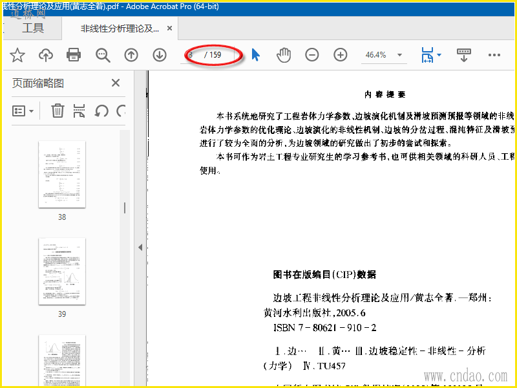517x388 pixels.
Task: Zoom in with plus button
Action: pyautogui.click(x=341, y=55)
